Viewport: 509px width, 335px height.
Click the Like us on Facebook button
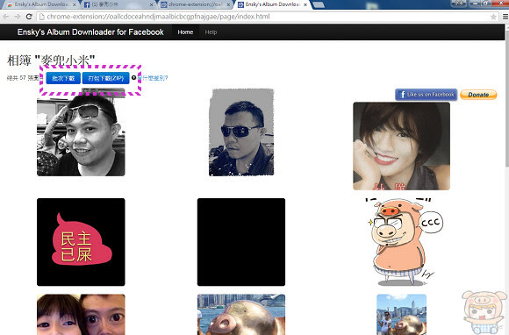[427, 95]
